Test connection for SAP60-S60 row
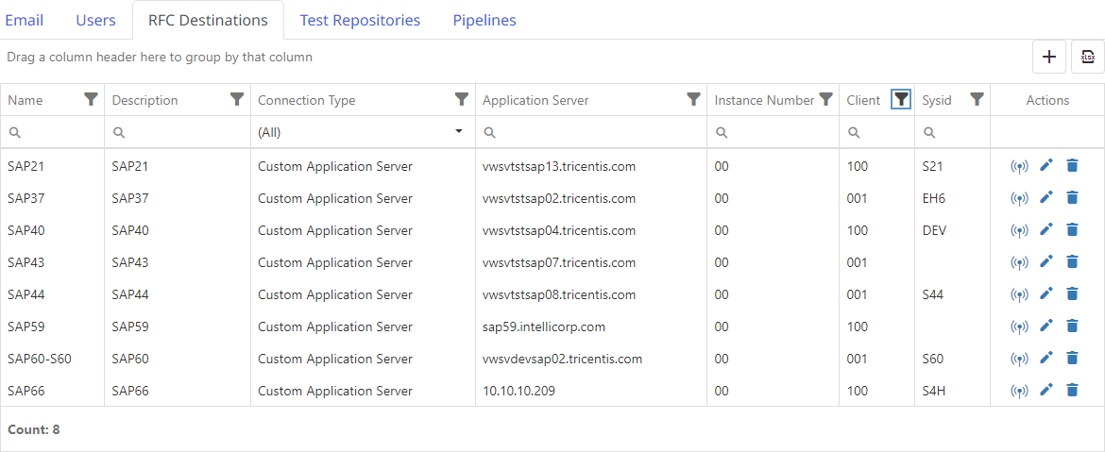This screenshot has height=452, width=1105. point(1019,360)
